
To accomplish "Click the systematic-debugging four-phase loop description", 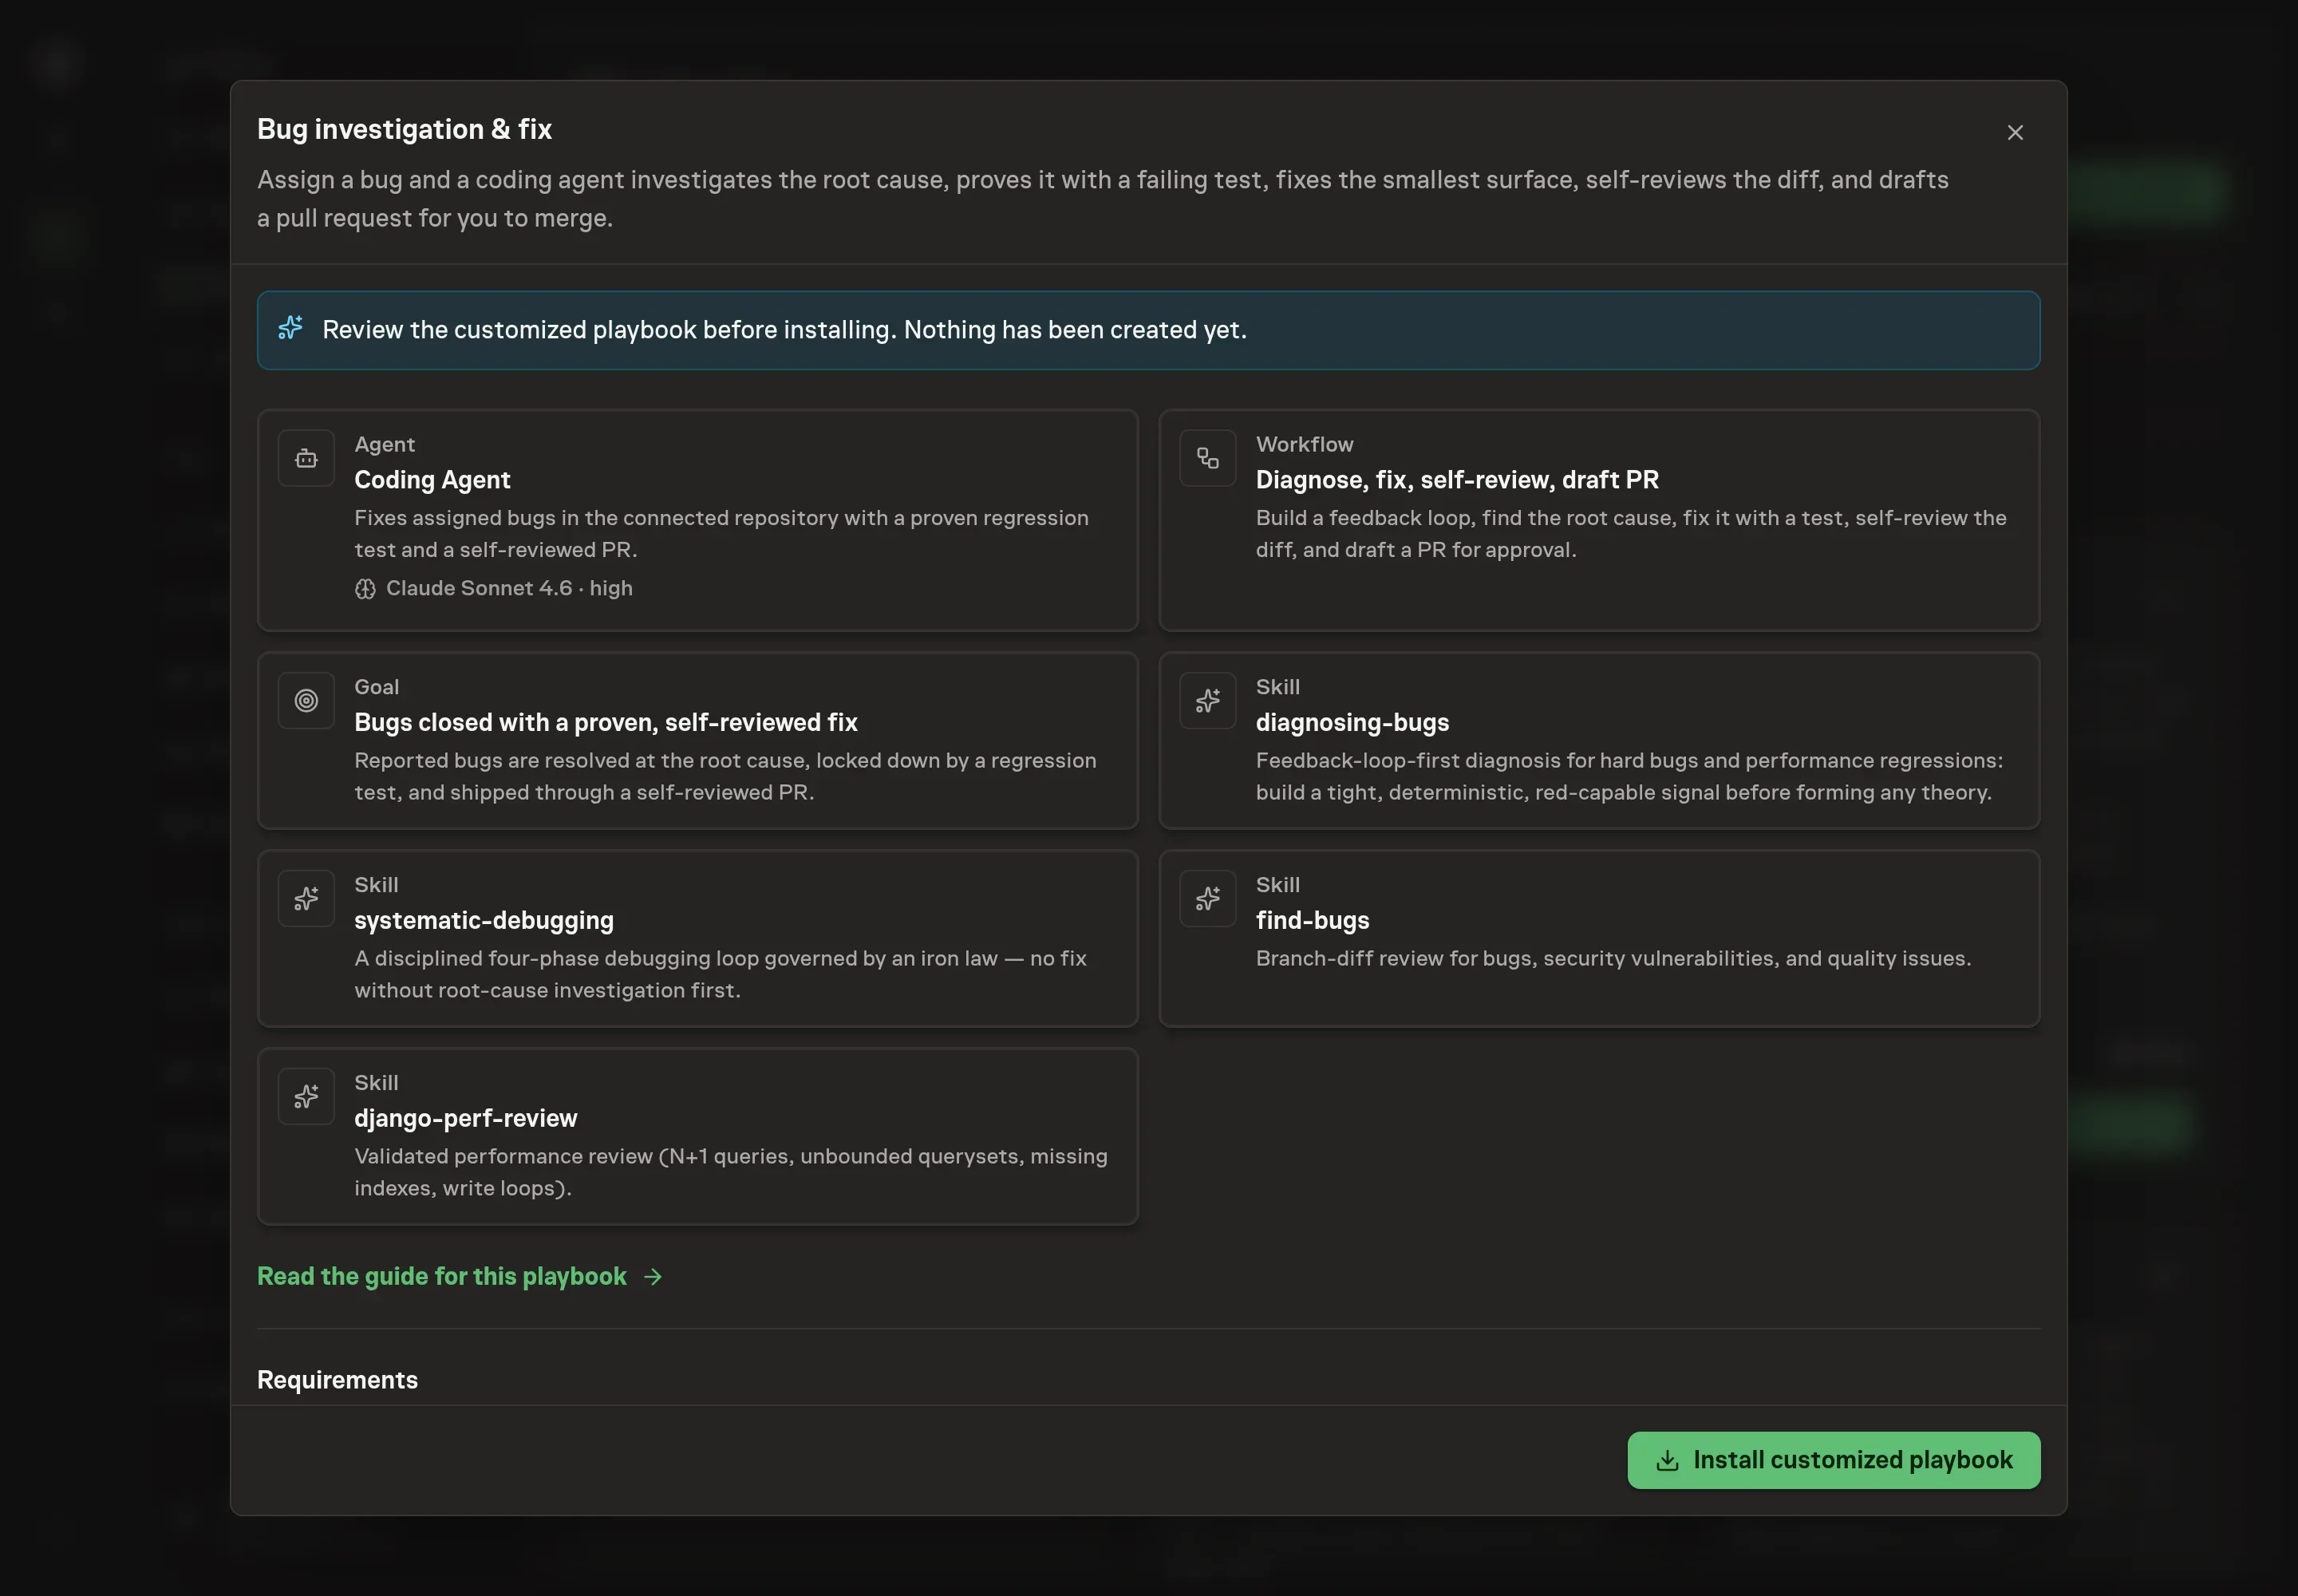I will (x=720, y=974).
